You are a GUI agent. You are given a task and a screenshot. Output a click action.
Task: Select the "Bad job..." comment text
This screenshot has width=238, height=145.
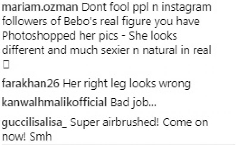click(133, 103)
